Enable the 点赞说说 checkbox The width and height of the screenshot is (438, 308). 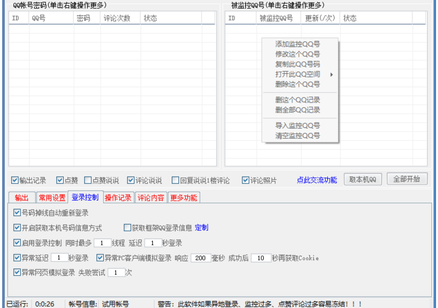[88, 180]
